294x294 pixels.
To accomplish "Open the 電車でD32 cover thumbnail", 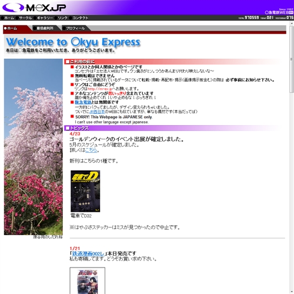I will pyautogui.click(x=85, y=191).
